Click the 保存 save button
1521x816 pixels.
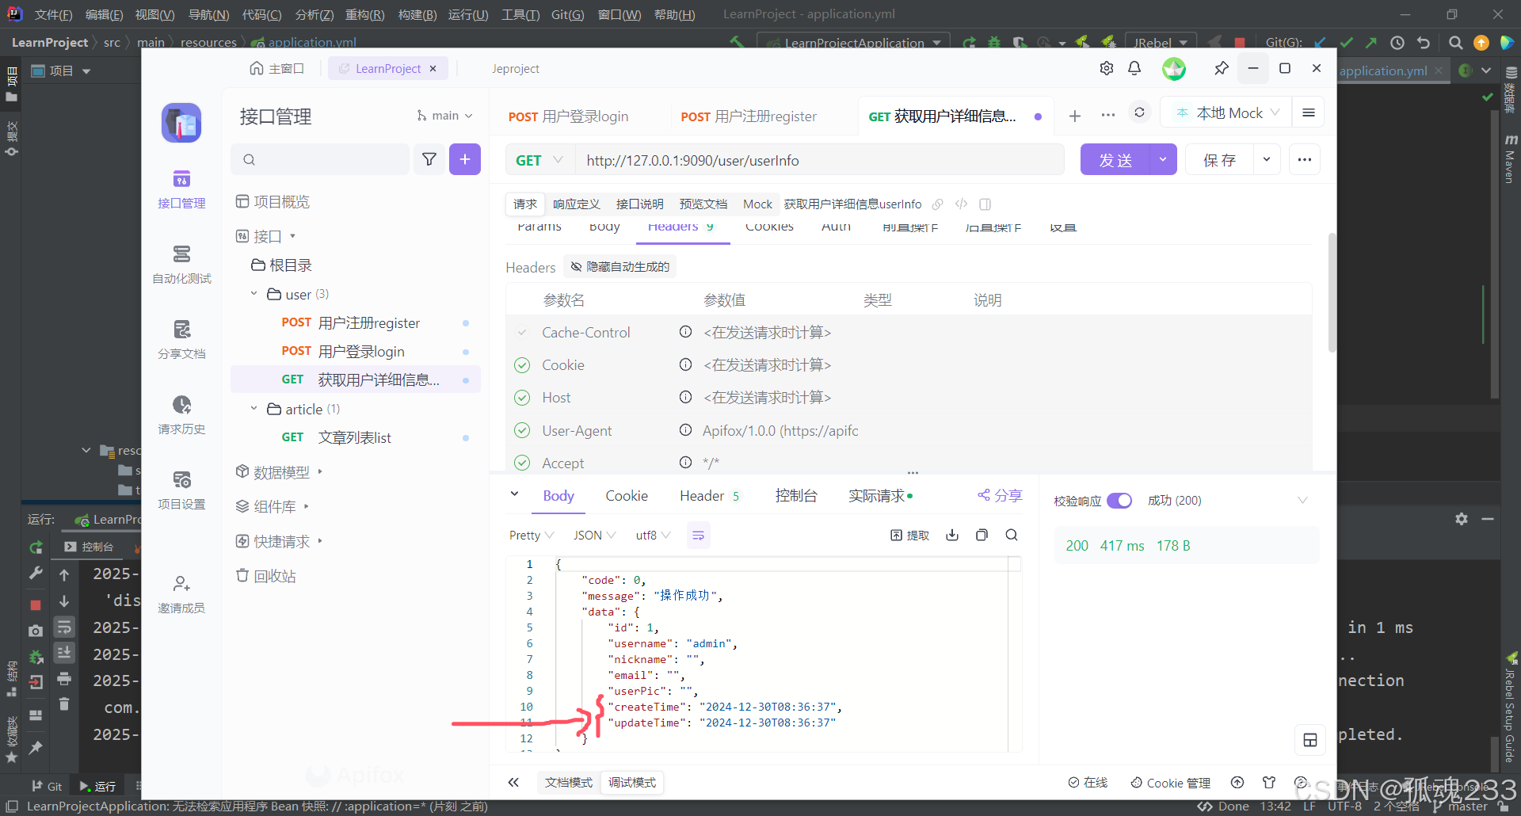[x=1220, y=159]
